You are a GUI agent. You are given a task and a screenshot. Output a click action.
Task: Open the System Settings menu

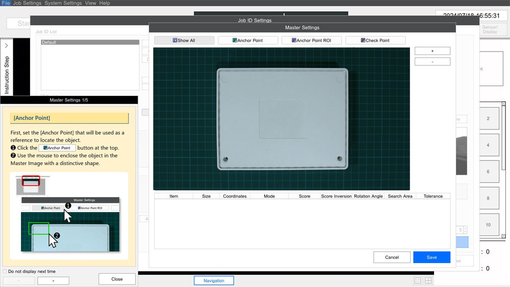coord(63,3)
